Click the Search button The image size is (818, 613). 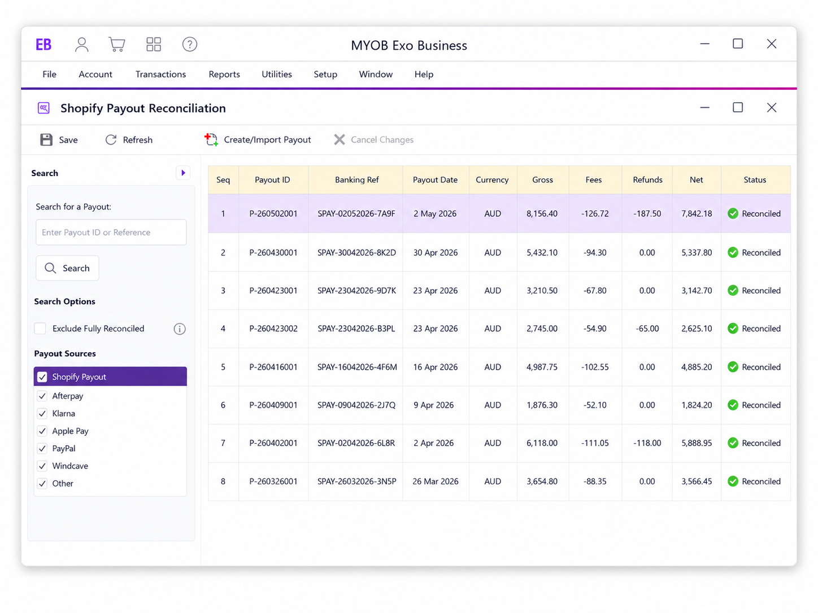click(x=67, y=268)
